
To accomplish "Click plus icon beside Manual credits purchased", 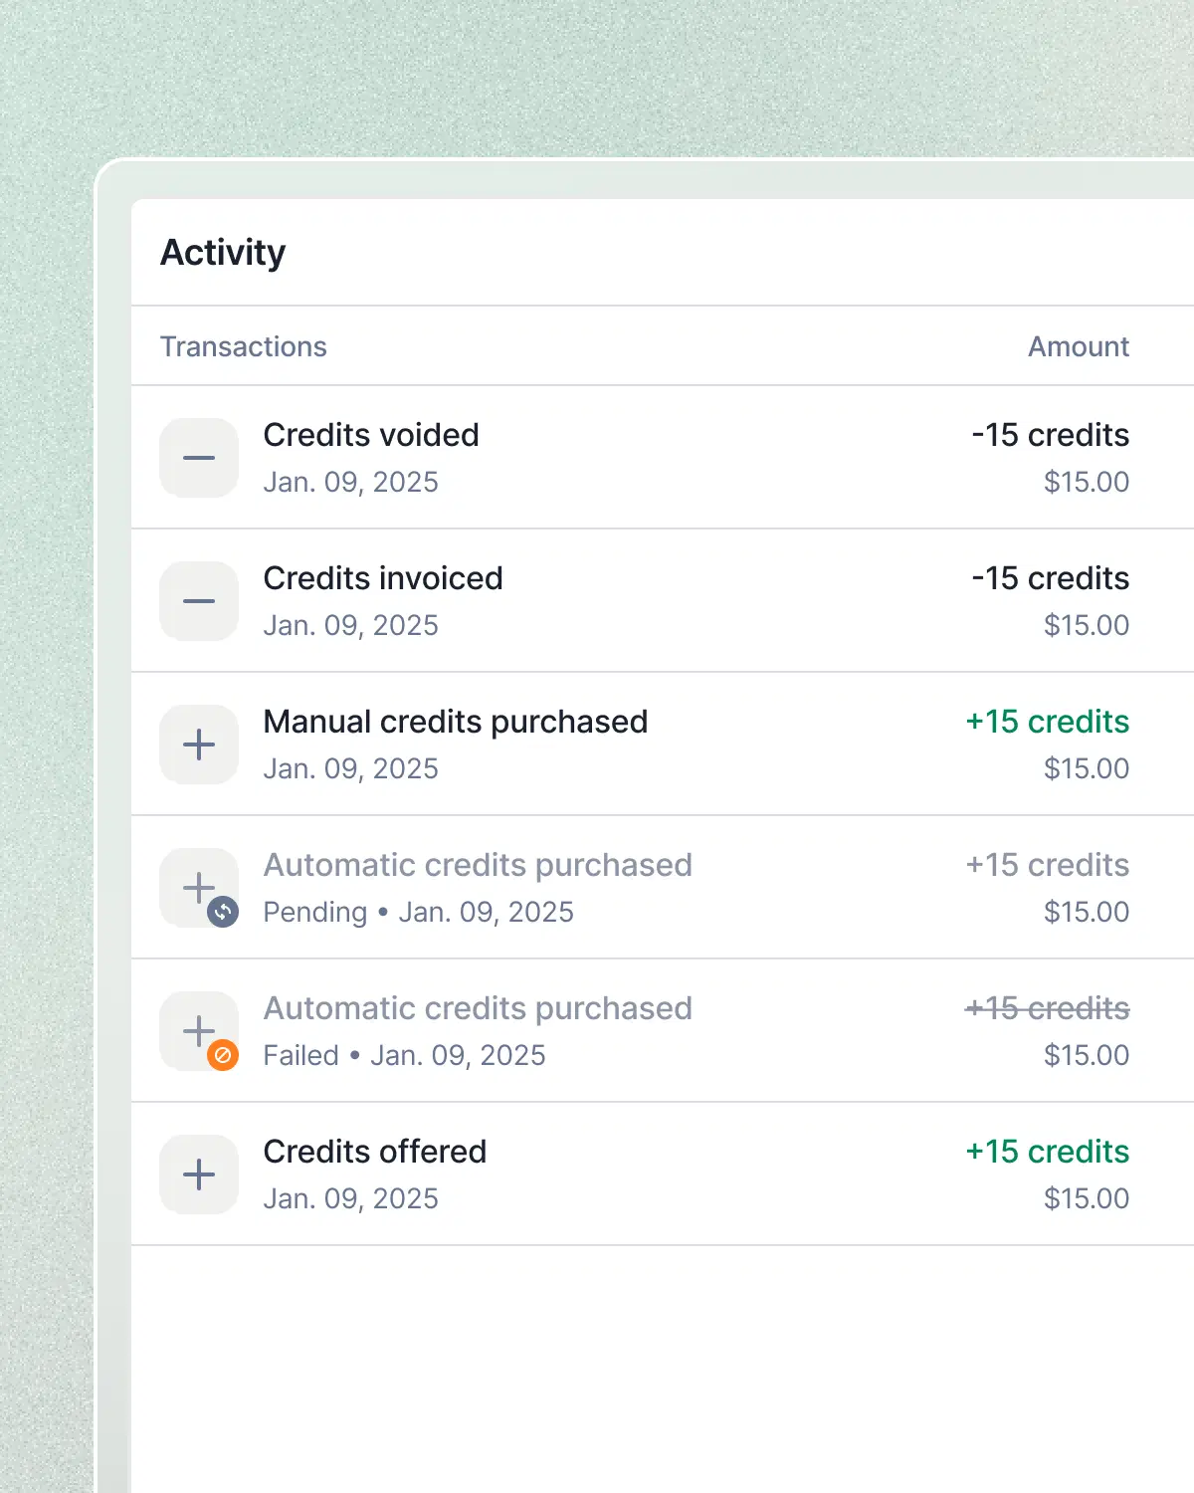I will [199, 745].
